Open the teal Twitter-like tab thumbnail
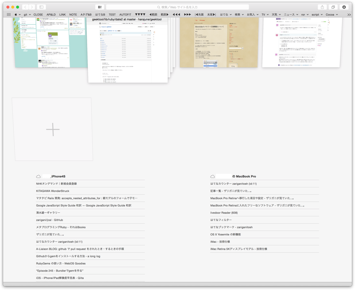355x290 pixels. pos(51,43)
